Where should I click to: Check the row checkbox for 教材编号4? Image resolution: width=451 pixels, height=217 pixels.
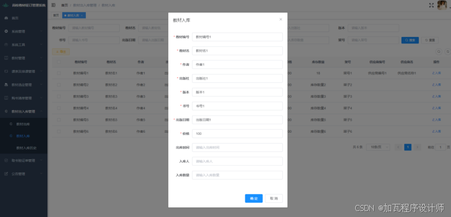(59, 108)
